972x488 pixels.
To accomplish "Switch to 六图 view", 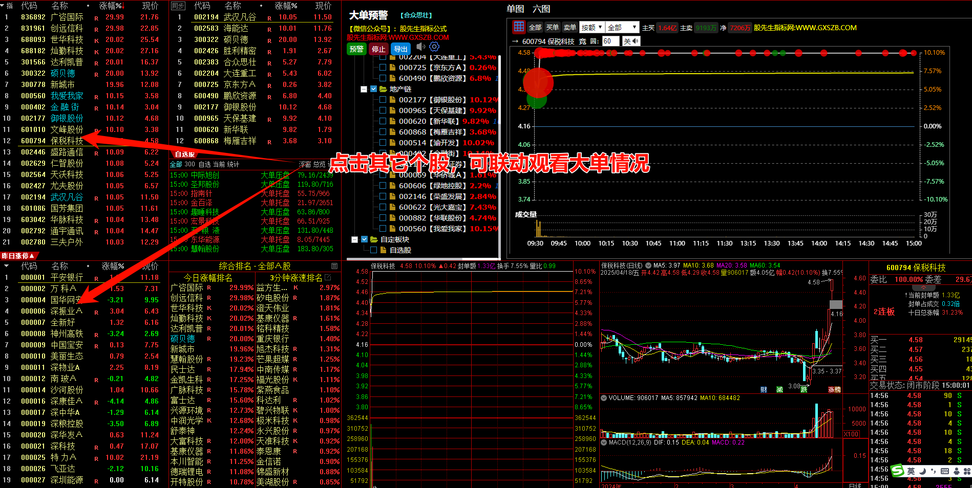I will click(x=541, y=9).
